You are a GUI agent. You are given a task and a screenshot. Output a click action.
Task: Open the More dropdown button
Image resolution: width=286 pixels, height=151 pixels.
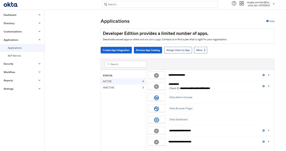click(200, 50)
